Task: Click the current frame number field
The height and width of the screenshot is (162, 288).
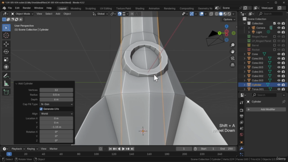Action: coord(184,149)
